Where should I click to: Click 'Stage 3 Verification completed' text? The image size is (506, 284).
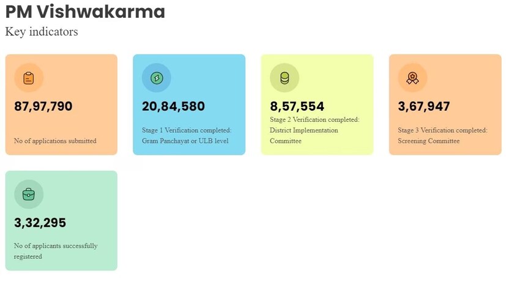pyautogui.click(x=442, y=130)
